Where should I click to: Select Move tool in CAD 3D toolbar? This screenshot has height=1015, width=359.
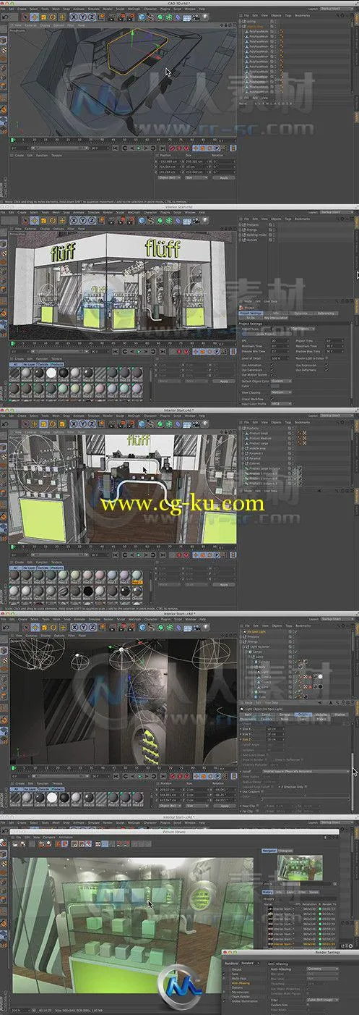pyautogui.click(x=35, y=17)
